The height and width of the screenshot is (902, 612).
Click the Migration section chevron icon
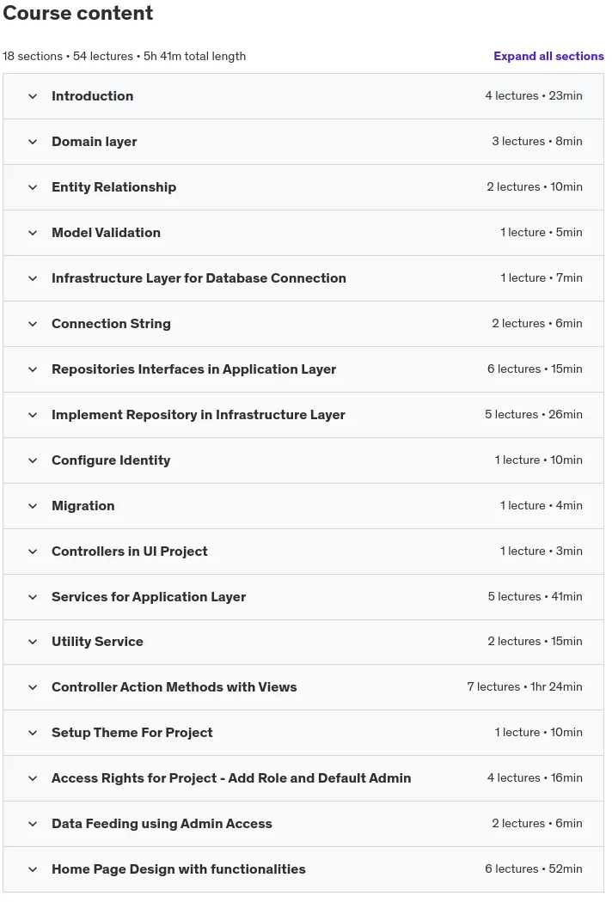33,506
